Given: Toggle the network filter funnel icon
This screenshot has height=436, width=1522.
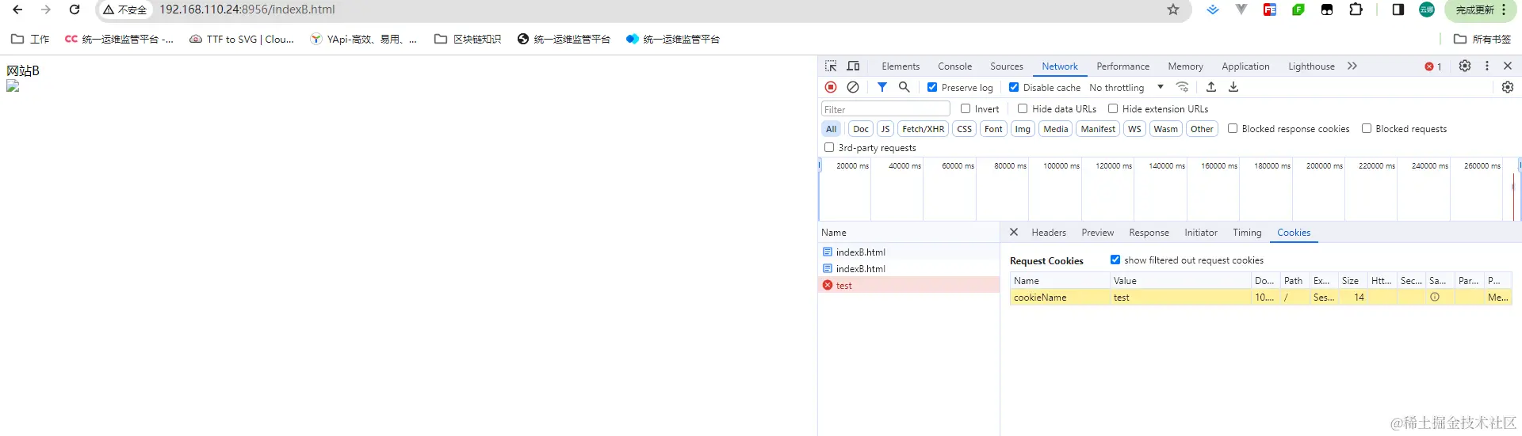Looking at the screenshot, I should [x=882, y=87].
